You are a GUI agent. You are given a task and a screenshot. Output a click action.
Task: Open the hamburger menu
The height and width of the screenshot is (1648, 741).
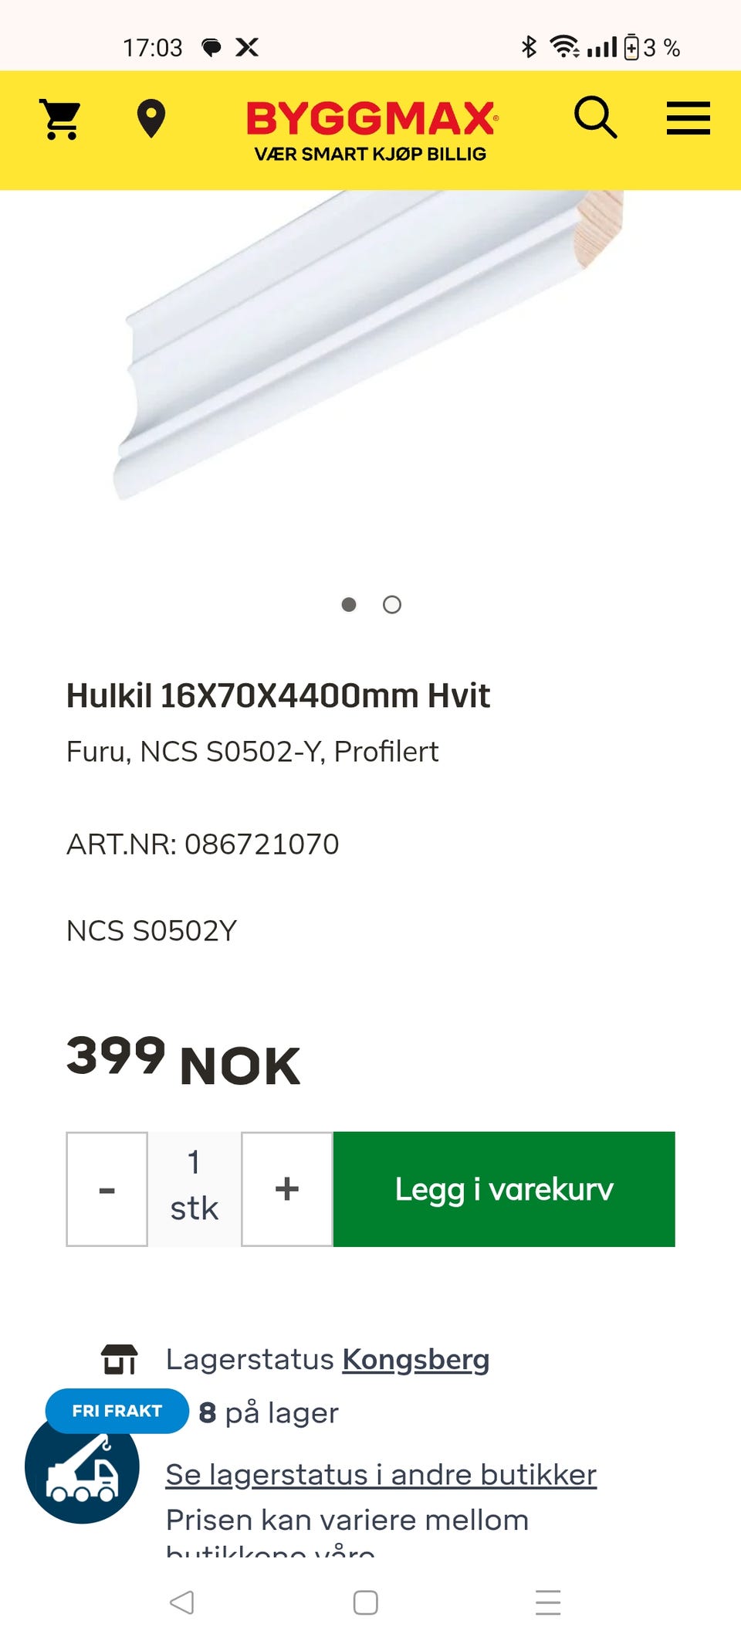688,118
